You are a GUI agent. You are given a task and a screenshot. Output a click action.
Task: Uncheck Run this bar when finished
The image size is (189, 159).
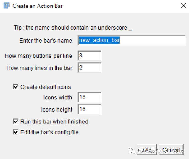[x=16, y=121]
